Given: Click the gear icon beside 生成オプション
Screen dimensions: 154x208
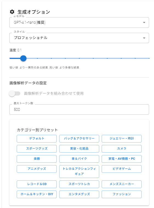Looking at the screenshot, I should 12,12.
